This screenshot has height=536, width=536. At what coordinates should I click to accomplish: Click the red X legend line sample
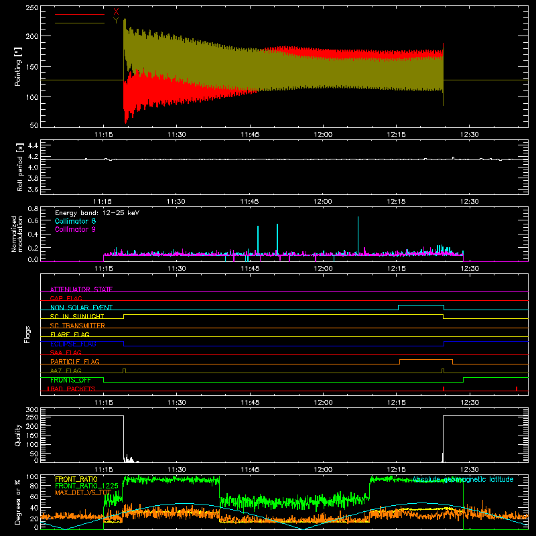click(x=80, y=14)
